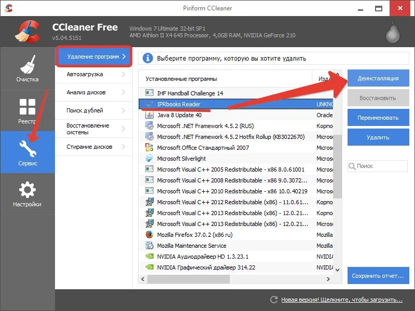Select Microsoft .NET Framework 4.5.2 (RUS) row
Image resolution: width=415 pixels, height=311 pixels.
pyautogui.click(x=236, y=126)
